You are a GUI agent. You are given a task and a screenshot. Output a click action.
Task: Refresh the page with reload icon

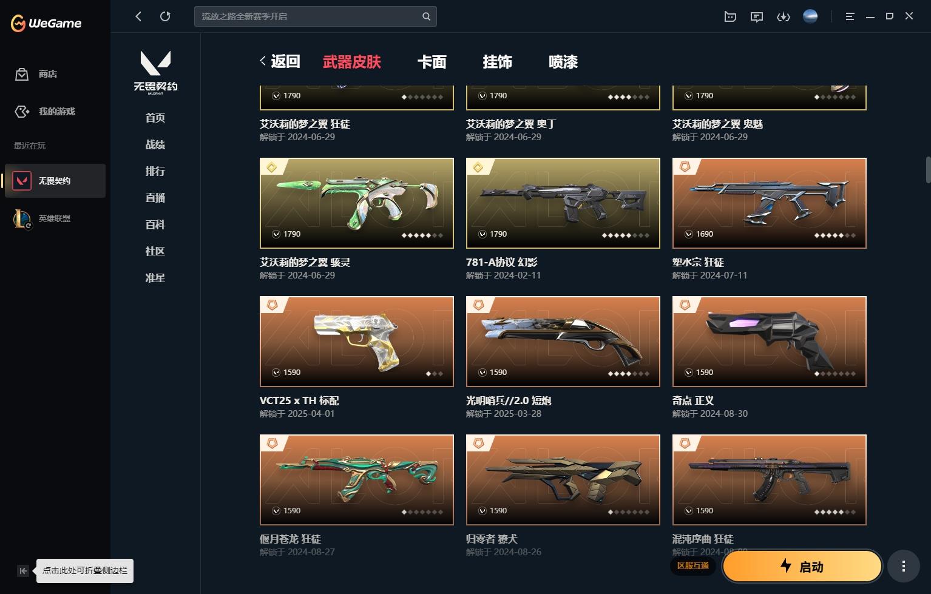[165, 16]
